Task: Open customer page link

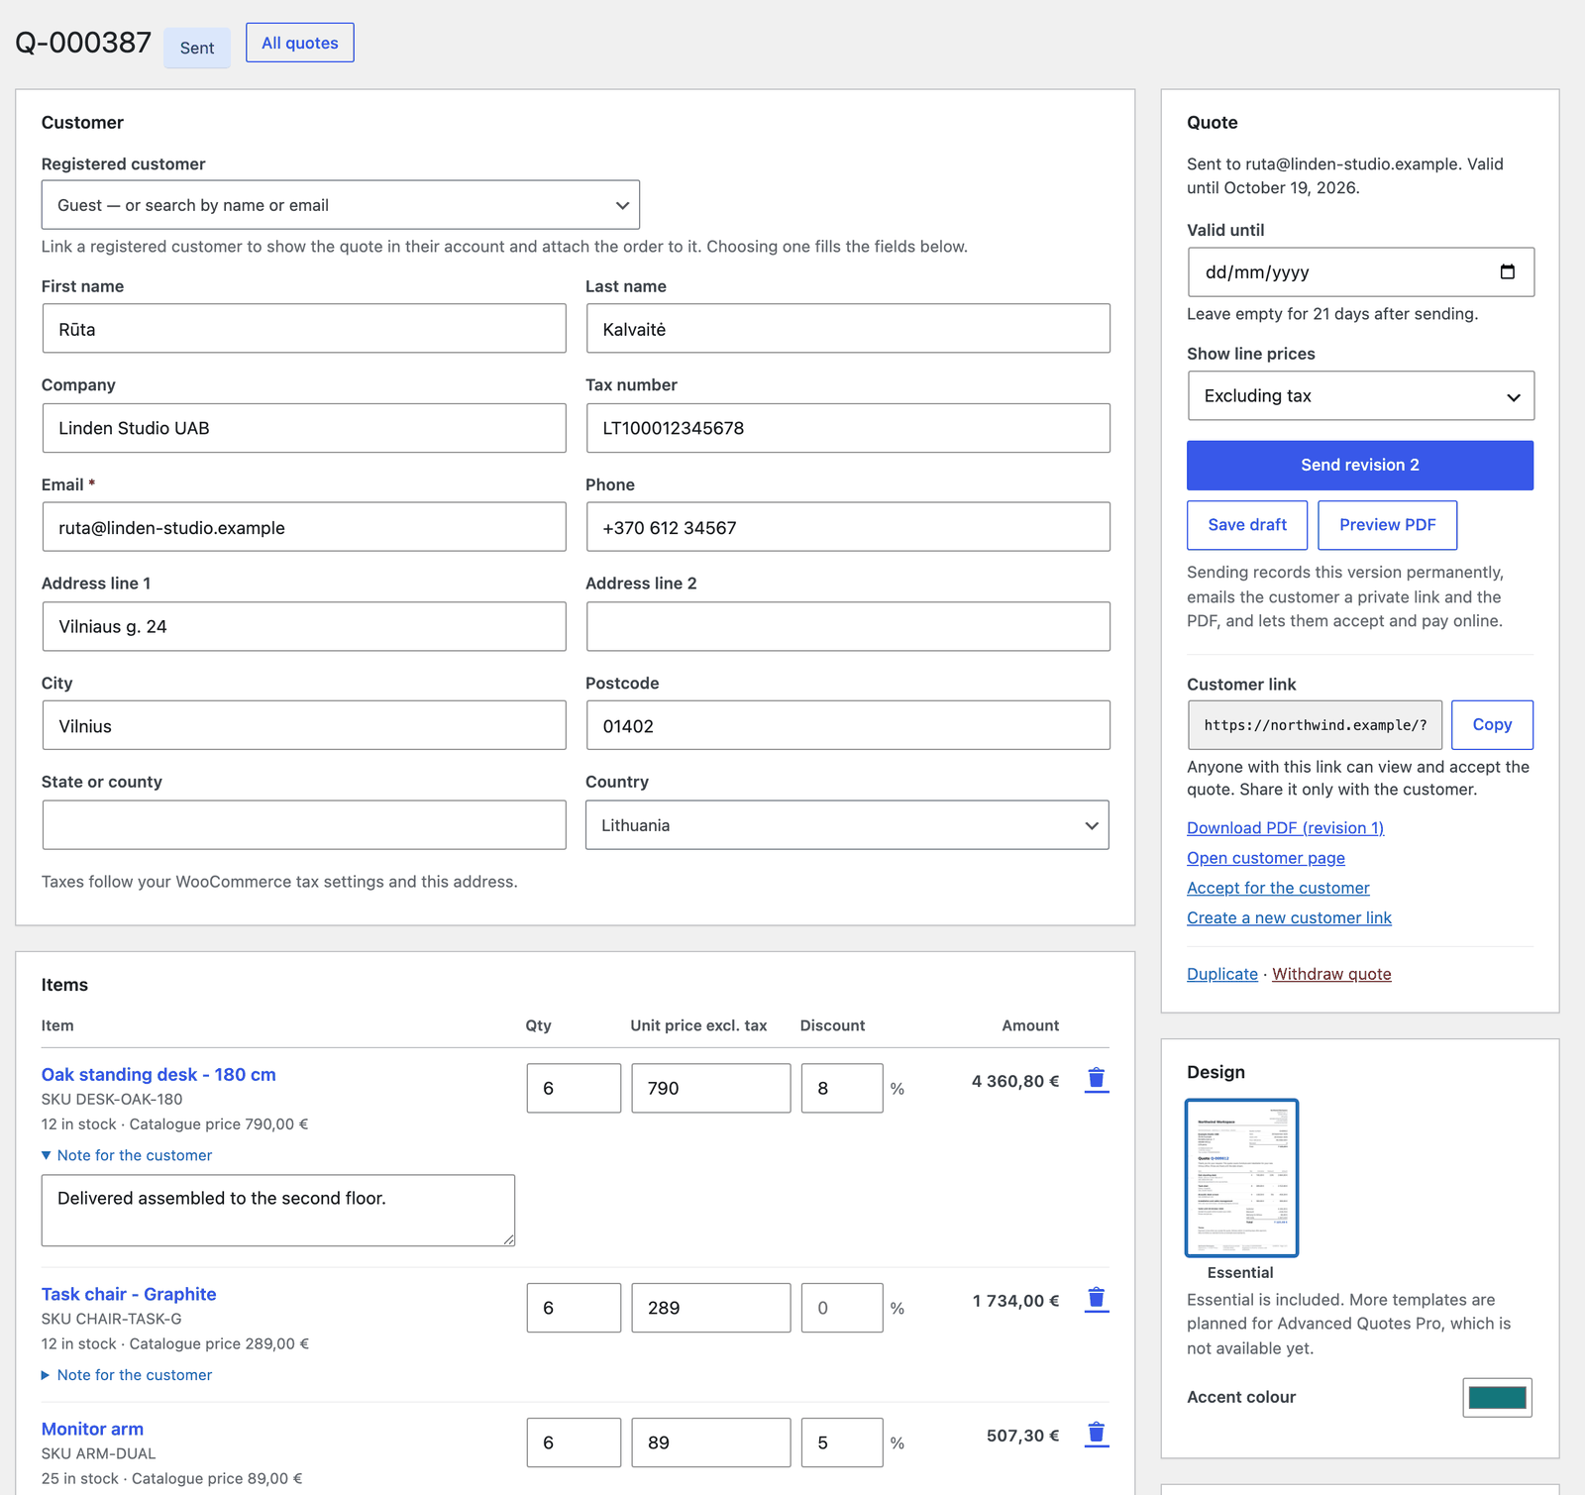Action: point(1266,858)
